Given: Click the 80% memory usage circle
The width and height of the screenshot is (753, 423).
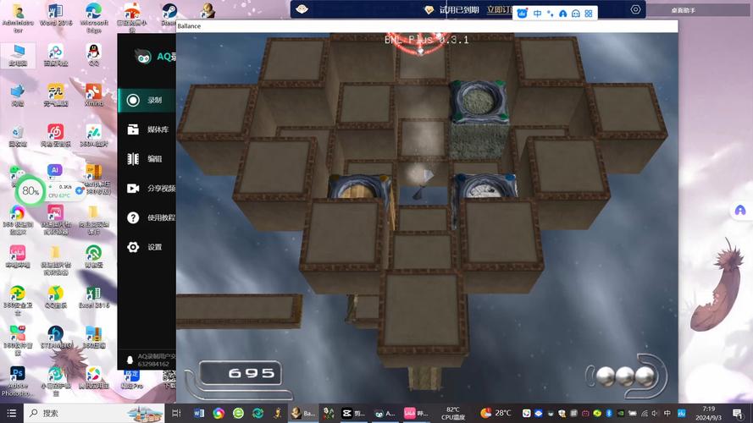Looking at the screenshot, I should point(30,191).
